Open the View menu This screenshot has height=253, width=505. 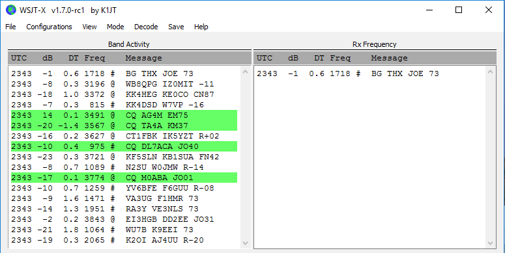89,27
